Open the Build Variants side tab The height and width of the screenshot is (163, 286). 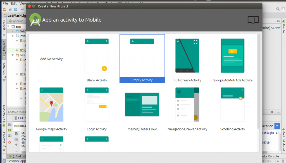coord(4,116)
